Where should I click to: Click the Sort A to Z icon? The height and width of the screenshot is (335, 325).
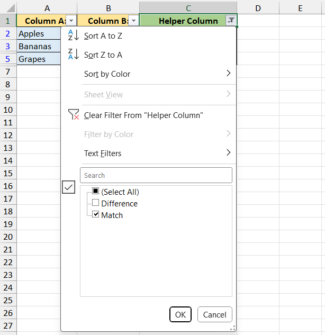(73, 35)
